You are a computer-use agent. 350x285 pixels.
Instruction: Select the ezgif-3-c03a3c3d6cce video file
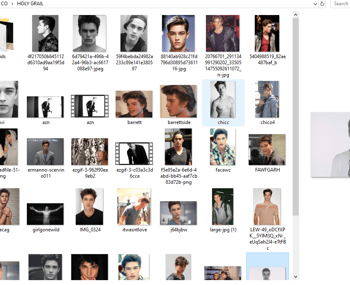pyautogui.click(x=134, y=160)
